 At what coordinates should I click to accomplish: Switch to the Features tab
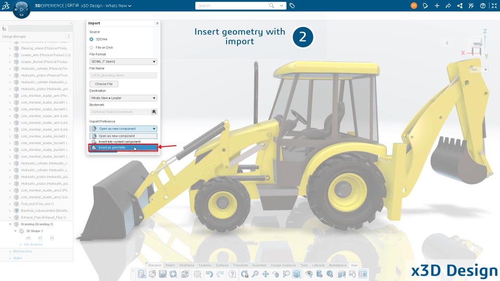(x=205, y=265)
